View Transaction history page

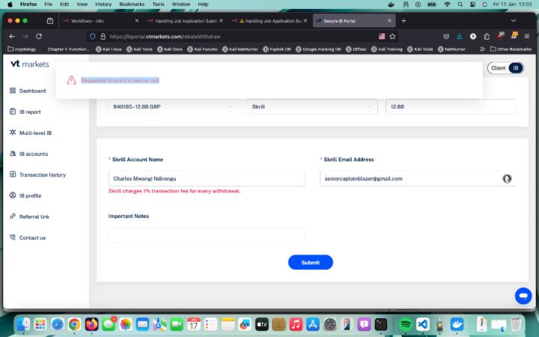37,174
